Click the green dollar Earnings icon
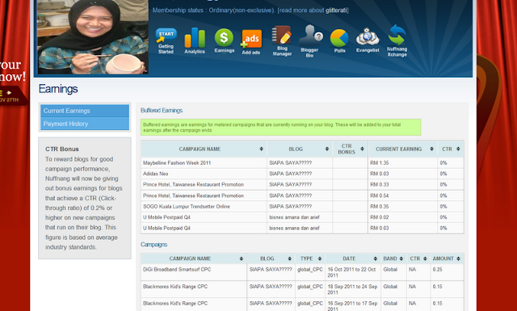 coord(225,40)
